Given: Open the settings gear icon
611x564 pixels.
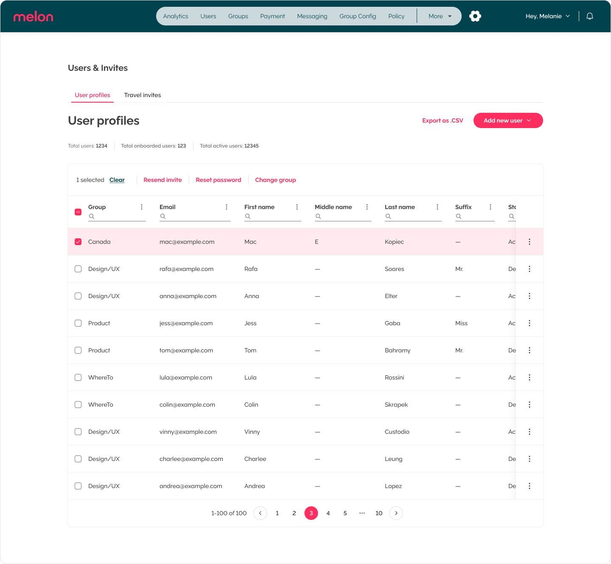Looking at the screenshot, I should coord(475,16).
